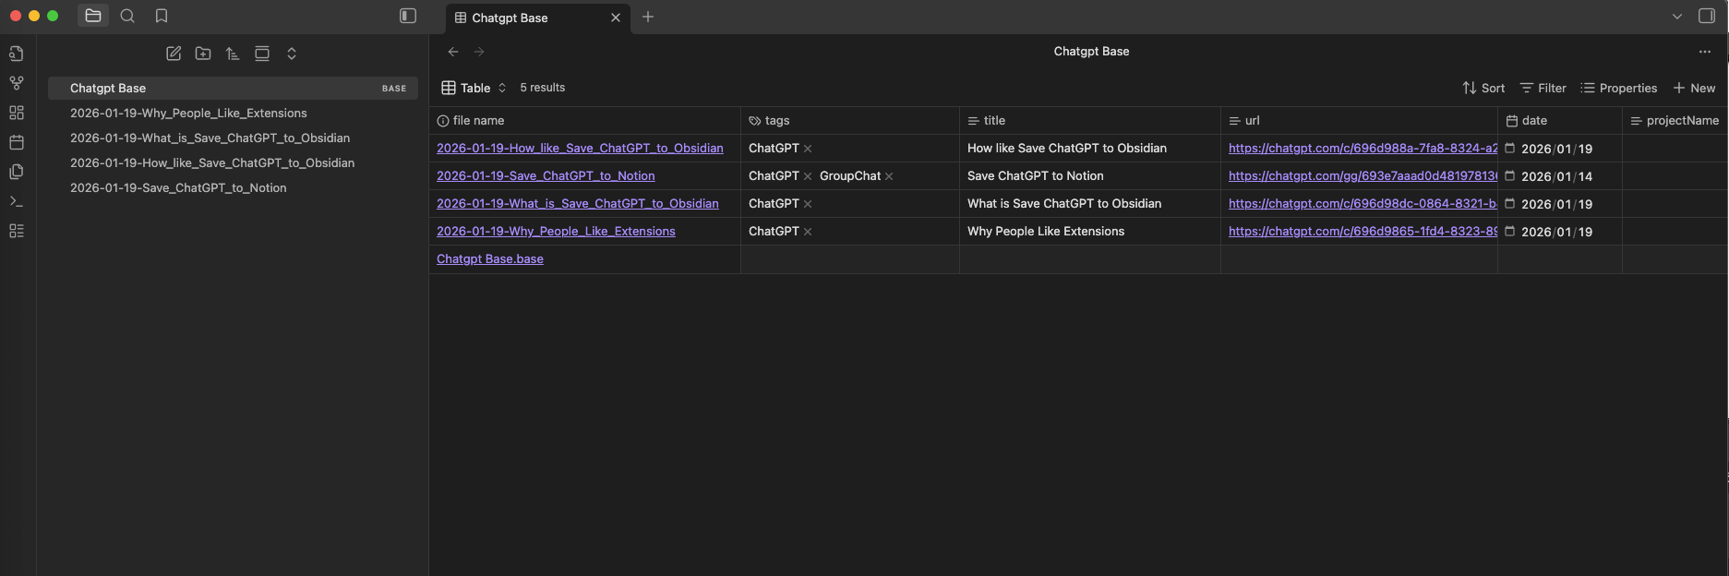The image size is (1729, 576).
Task: Create a new folder icon
Action: (203, 54)
